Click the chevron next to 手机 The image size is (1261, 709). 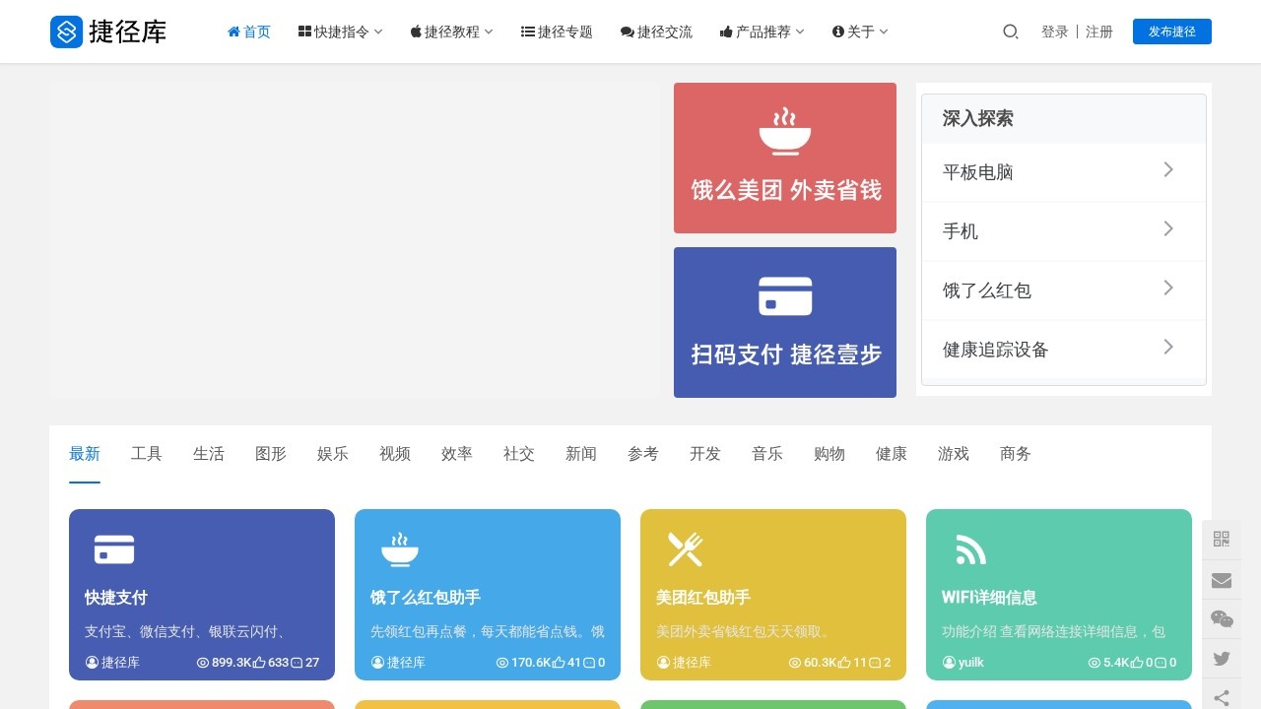pyautogui.click(x=1168, y=228)
